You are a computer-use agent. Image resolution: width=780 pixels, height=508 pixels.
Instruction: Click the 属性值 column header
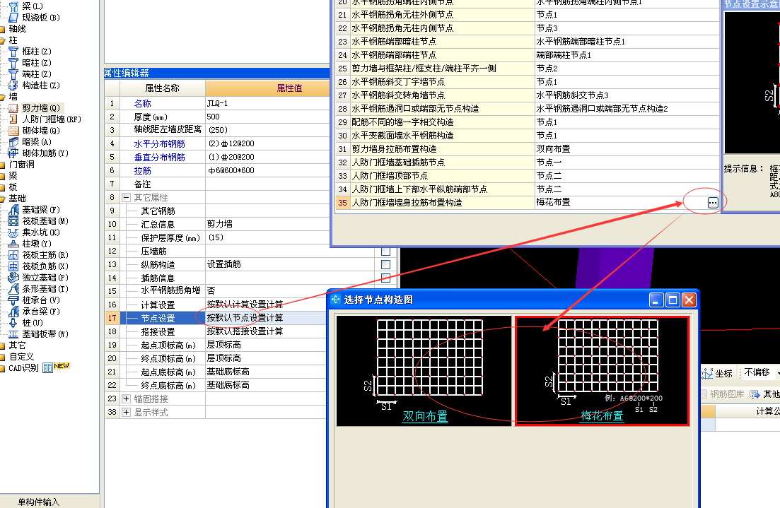[289, 88]
